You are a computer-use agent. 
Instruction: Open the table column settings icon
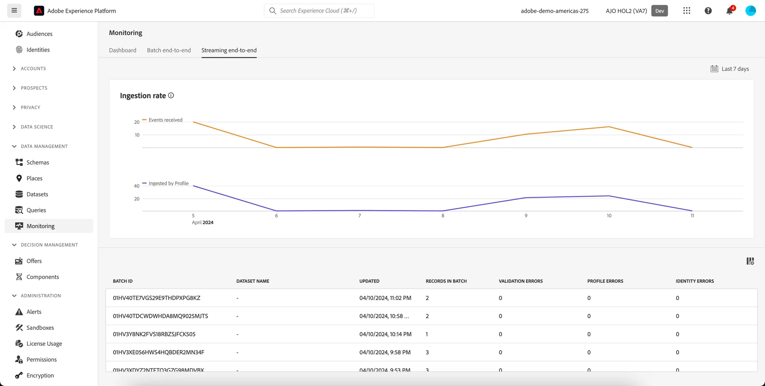pyautogui.click(x=750, y=261)
